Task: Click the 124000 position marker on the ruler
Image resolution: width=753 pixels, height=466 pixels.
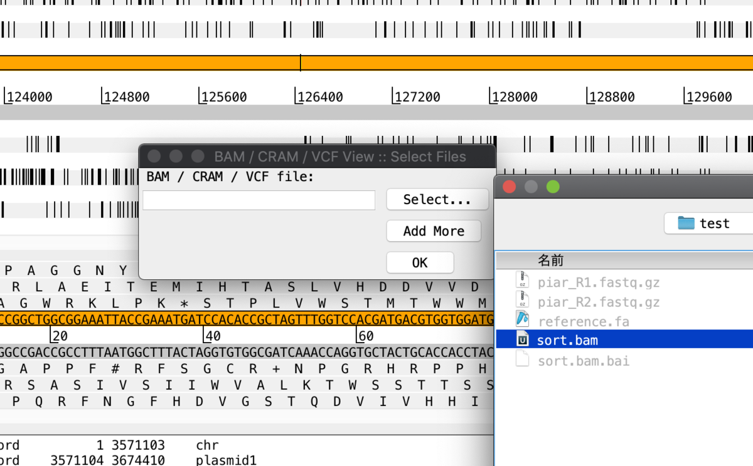Action: pos(29,97)
